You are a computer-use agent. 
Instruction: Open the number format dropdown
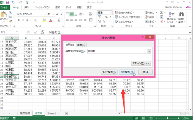tap(111, 12)
